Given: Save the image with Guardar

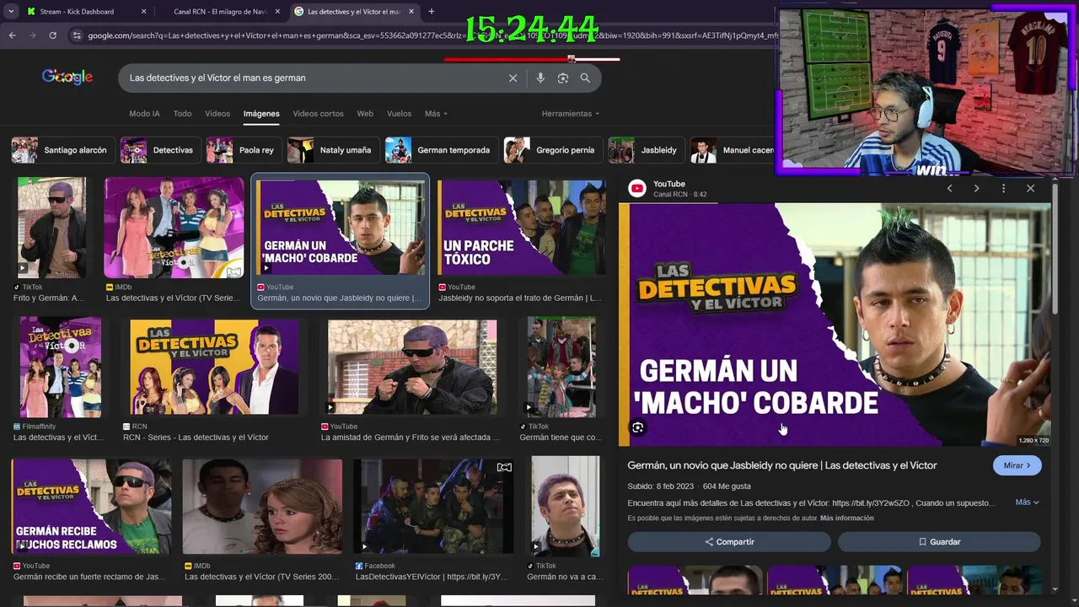Looking at the screenshot, I should click(x=939, y=542).
